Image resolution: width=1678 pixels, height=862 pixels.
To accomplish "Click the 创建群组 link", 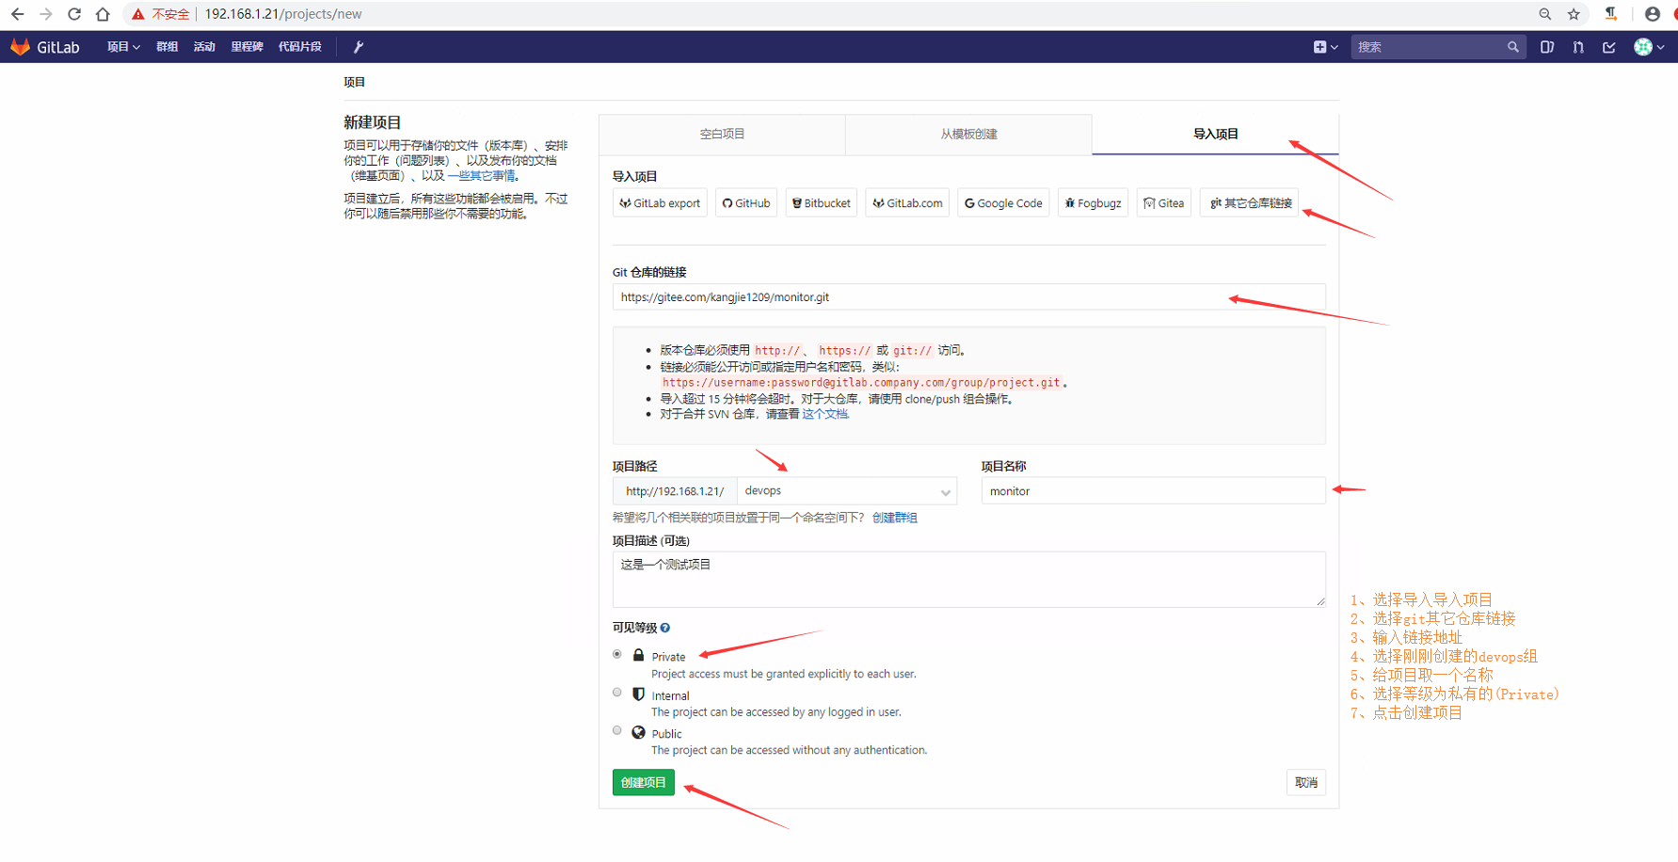I will click(x=895, y=518).
